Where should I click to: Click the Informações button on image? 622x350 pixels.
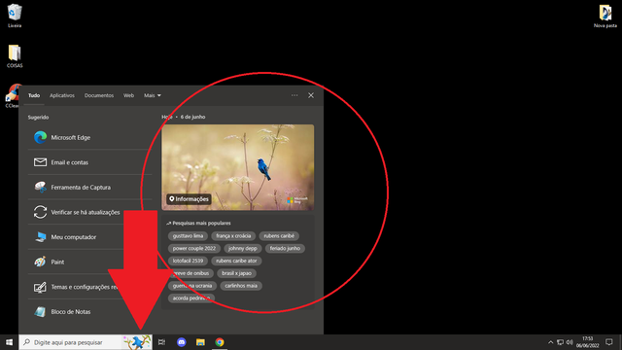(189, 198)
